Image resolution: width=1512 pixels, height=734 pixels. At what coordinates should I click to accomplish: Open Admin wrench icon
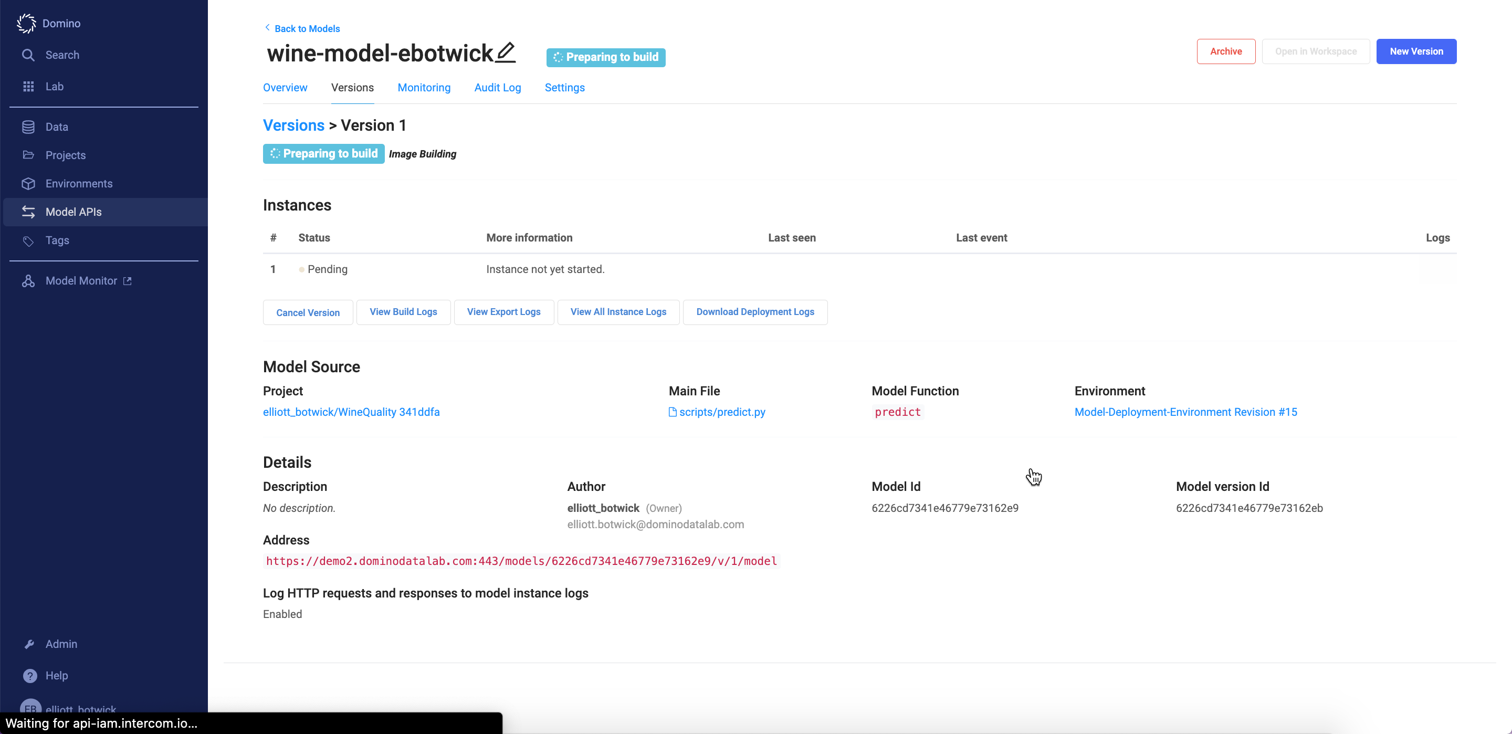(x=29, y=644)
